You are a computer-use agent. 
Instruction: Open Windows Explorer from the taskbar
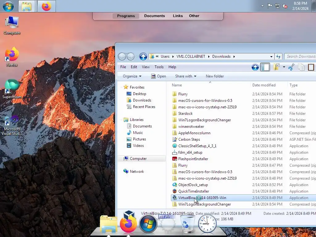(x=27, y=6)
